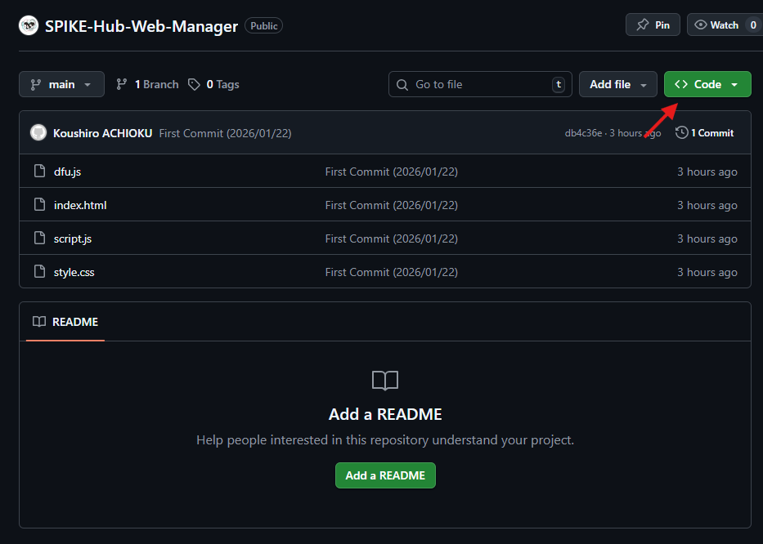Viewport: 763px width, 544px height.
Task: Click '3 hours ago' in the script.js row
Action: point(707,239)
